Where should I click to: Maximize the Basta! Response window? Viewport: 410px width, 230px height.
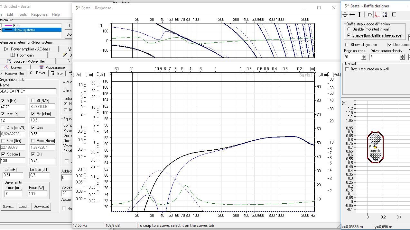click(x=319, y=8)
